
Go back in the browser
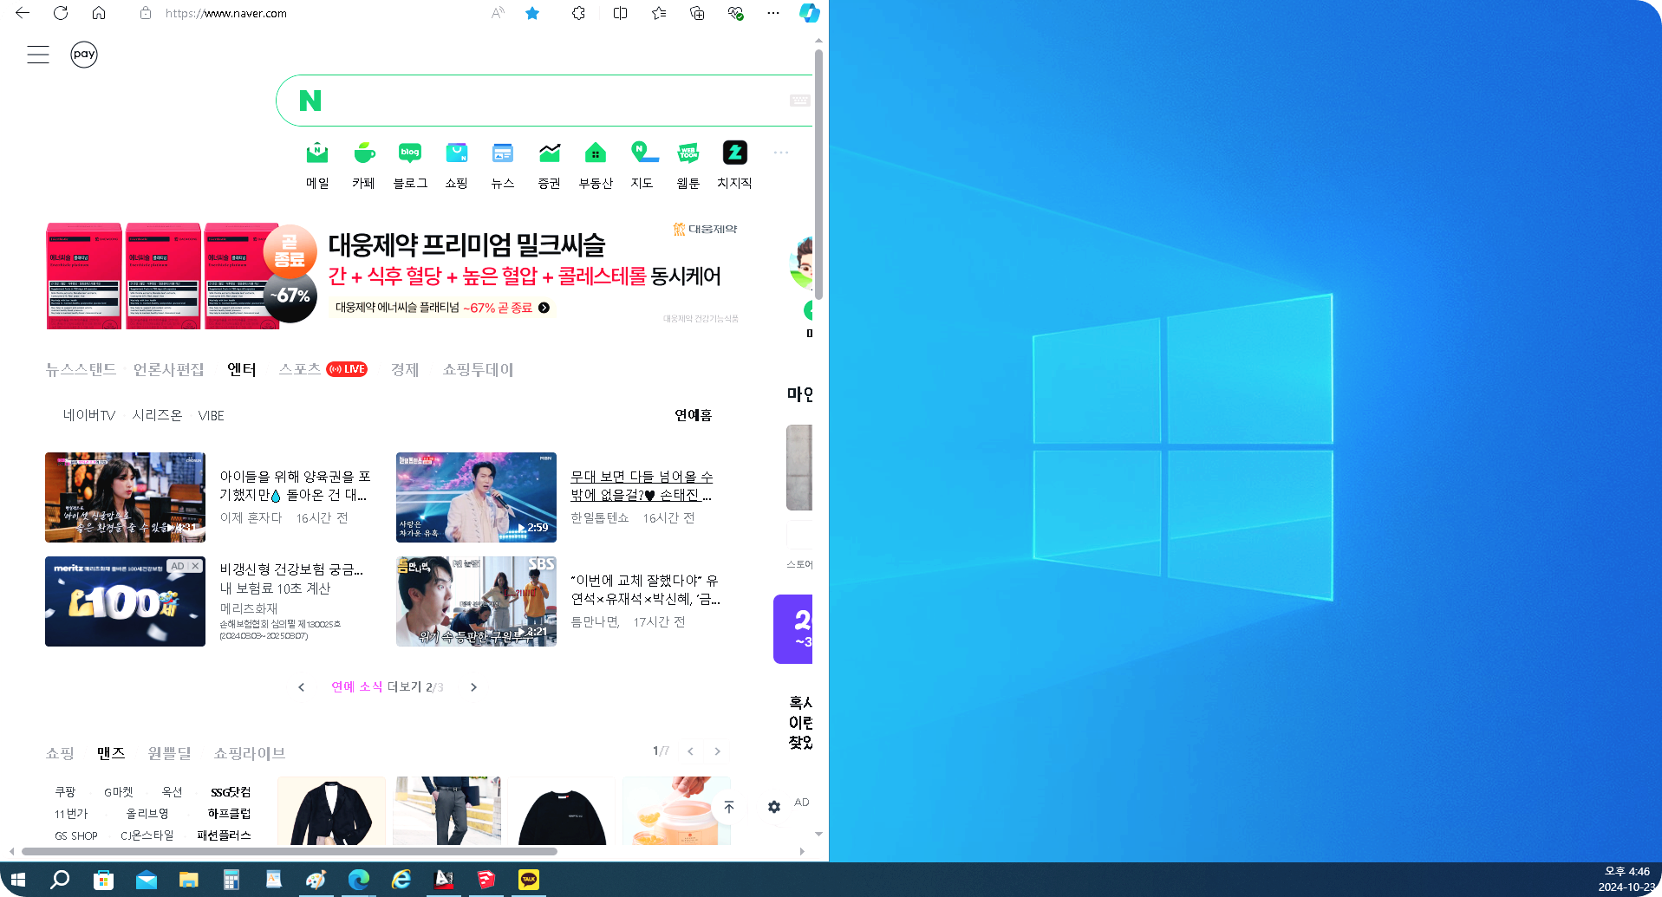point(23,13)
